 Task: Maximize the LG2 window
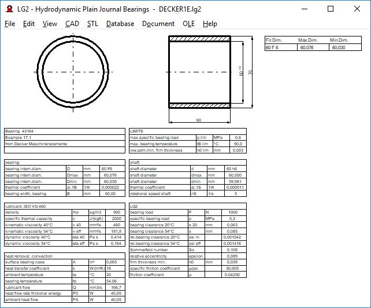click(331, 9)
